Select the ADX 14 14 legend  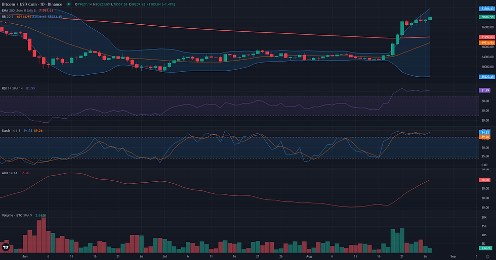pyautogui.click(x=10, y=173)
